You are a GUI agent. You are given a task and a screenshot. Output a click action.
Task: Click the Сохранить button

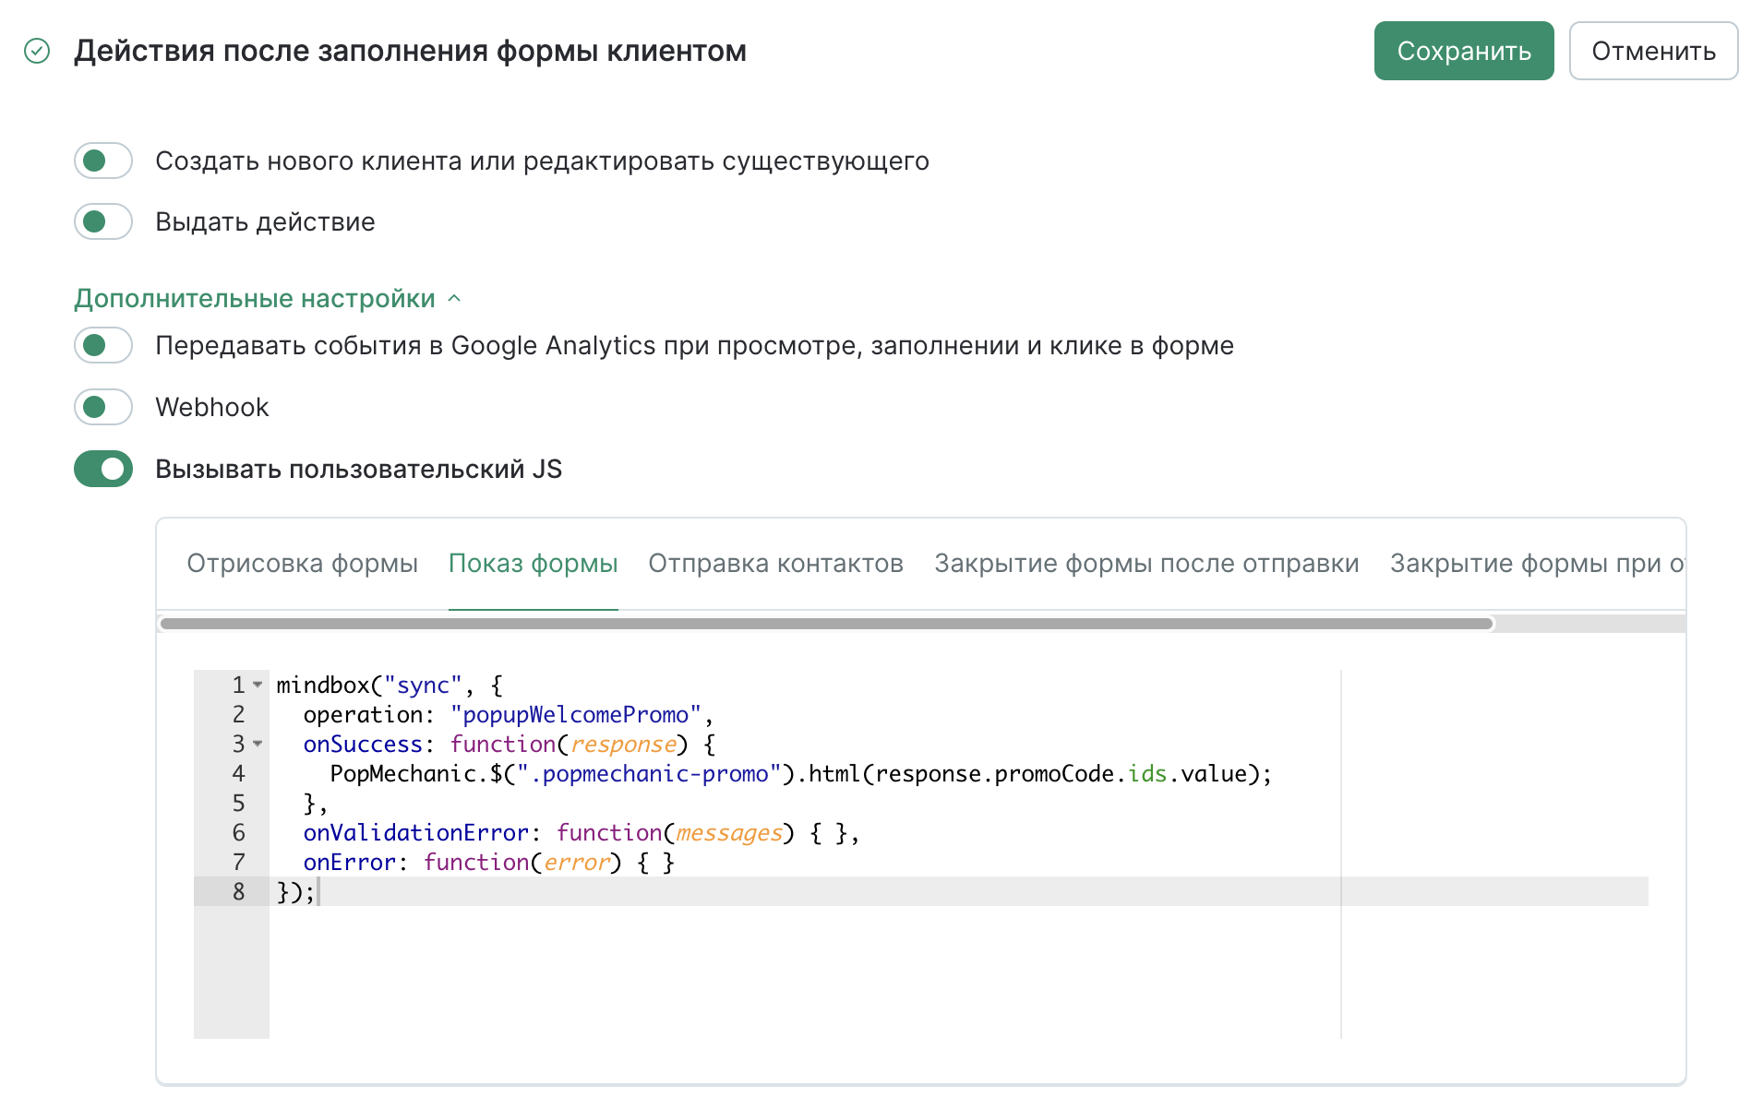click(1464, 51)
